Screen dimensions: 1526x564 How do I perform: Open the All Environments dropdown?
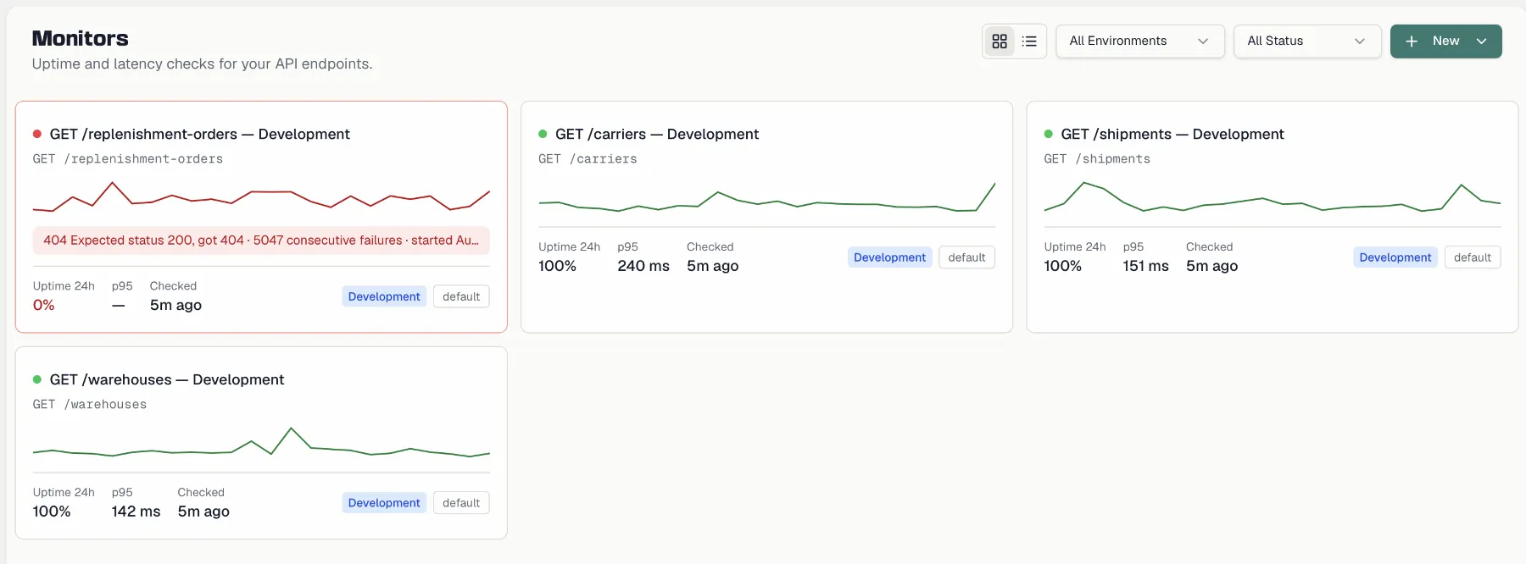pyautogui.click(x=1139, y=41)
